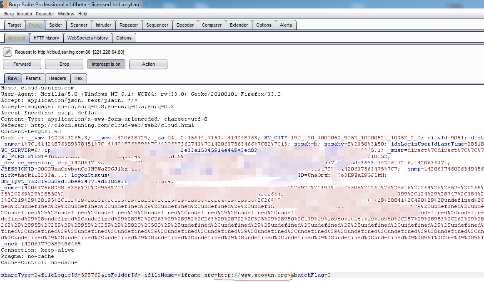The image size is (484, 282).
Task: Open the Help menu
Action: tap(82, 14)
